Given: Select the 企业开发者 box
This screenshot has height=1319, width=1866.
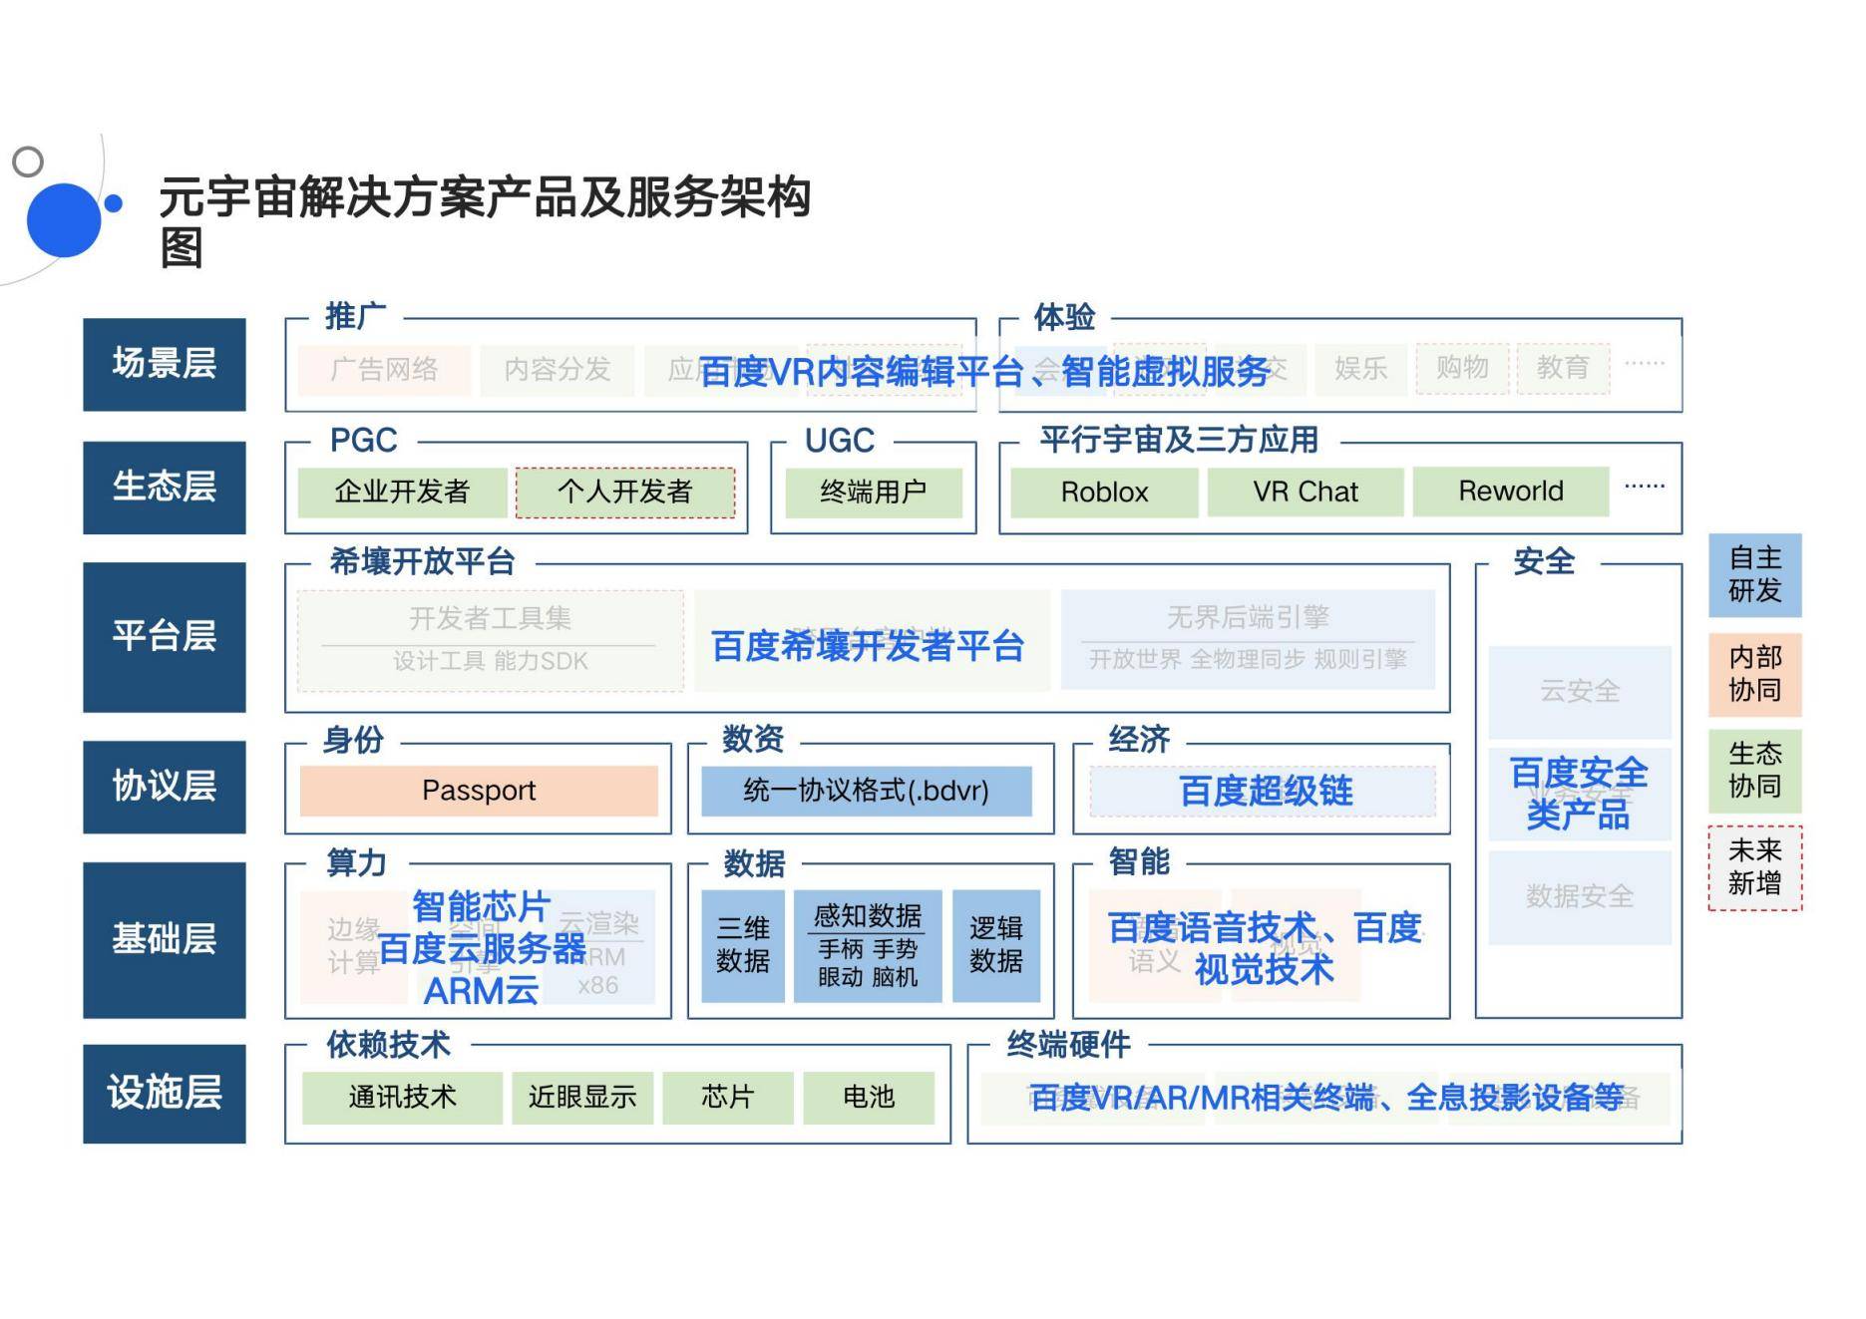Looking at the screenshot, I should click(402, 492).
